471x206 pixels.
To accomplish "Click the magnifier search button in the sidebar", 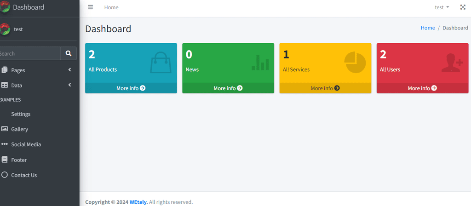I will [69, 53].
